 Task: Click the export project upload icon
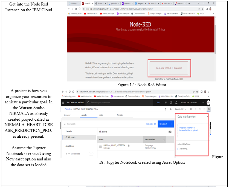tap(166, 109)
